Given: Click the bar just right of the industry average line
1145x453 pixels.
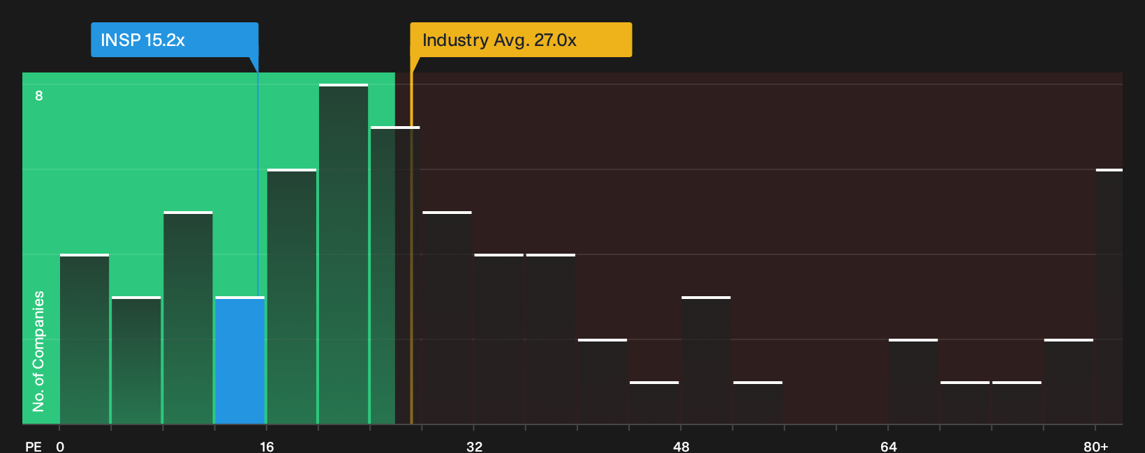Looking at the screenshot, I should click(447, 318).
